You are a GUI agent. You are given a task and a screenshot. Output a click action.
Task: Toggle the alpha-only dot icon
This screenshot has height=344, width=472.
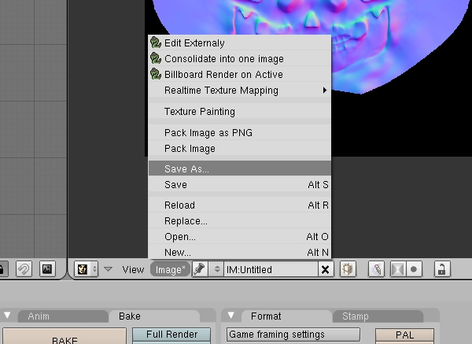414,269
